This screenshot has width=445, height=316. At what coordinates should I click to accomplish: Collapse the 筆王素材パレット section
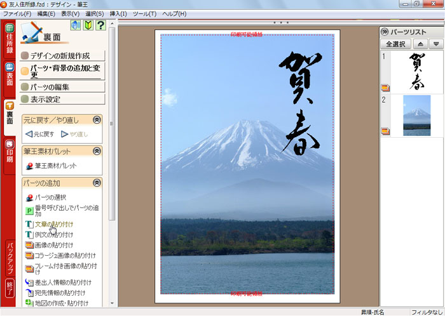click(97, 151)
